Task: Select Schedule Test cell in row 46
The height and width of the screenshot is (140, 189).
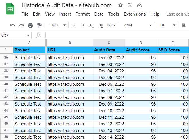Action: tap(29, 124)
